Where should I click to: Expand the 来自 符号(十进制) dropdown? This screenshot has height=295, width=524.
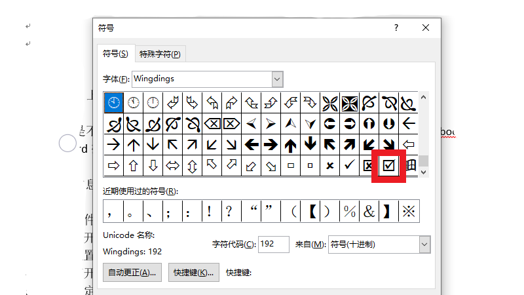[424, 245]
